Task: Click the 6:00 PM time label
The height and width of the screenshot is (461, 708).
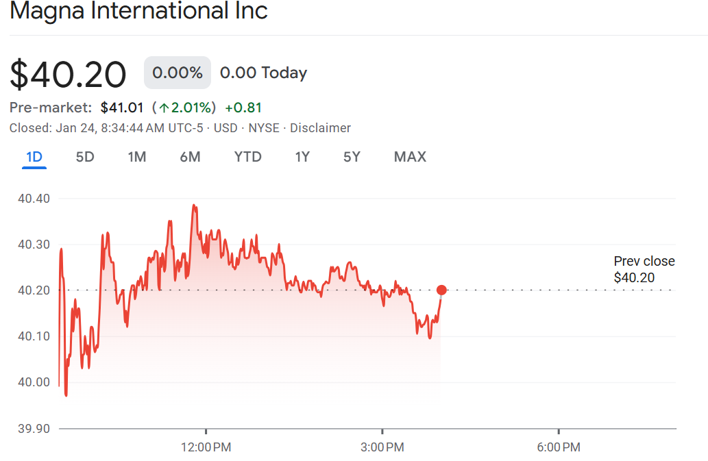Action: tap(558, 447)
